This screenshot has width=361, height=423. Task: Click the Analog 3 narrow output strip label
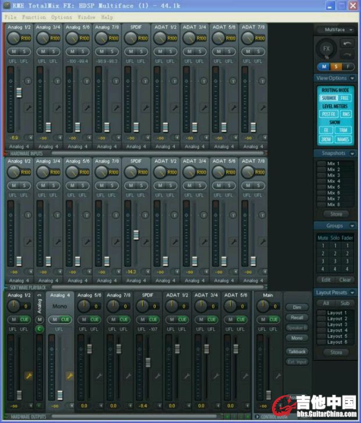(40, 304)
